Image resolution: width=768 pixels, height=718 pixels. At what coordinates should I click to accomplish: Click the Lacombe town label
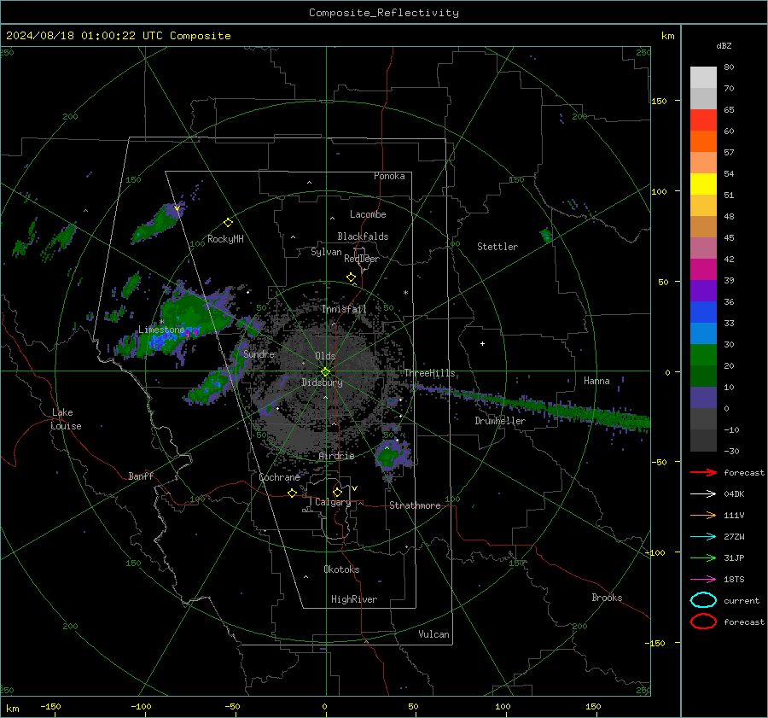point(368,214)
